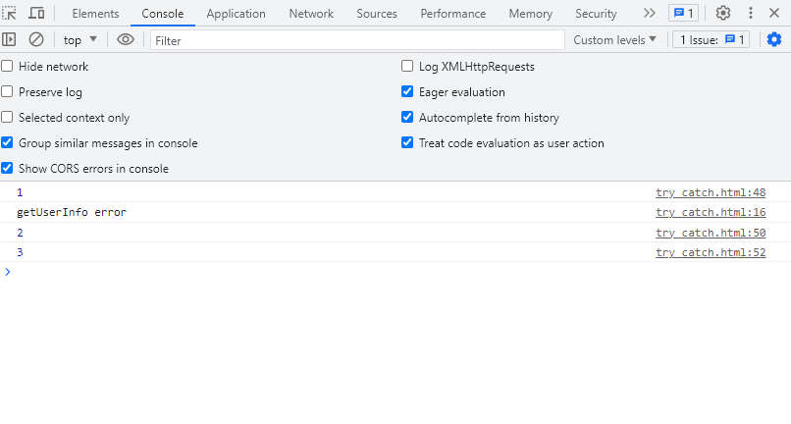Expand the Custom levels dropdown
This screenshot has height=424, width=791.
click(615, 40)
